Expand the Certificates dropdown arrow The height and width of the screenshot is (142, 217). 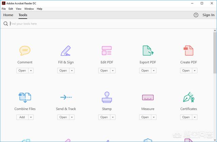[195, 117]
